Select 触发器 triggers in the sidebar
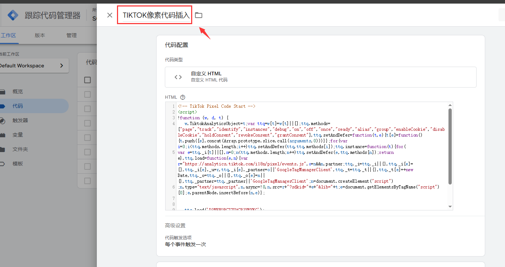The image size is (505, 267). pos(20,120)
